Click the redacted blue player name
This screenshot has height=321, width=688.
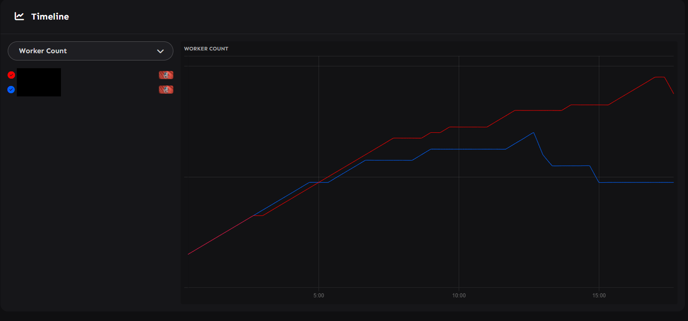[39, 90]
